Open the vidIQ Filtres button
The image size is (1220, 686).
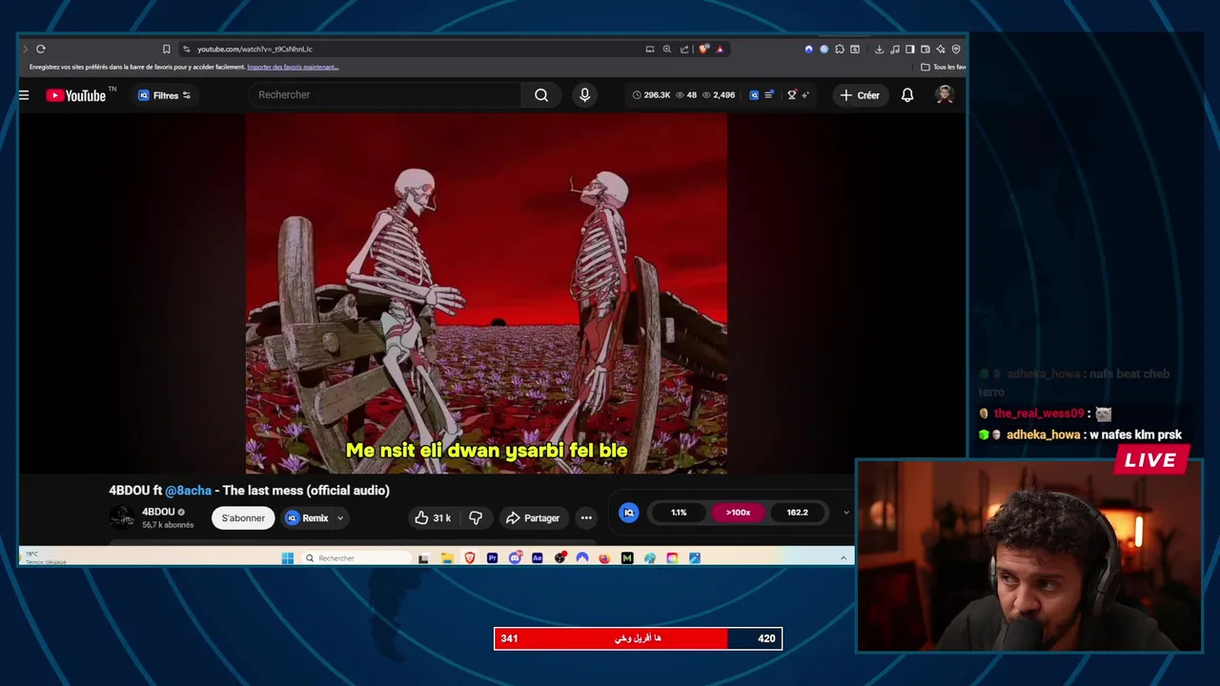164,94
